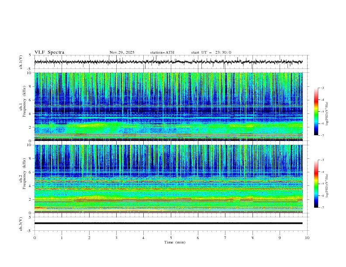346x267 pixels.
Task: Click the ch.1 spectrogram panel
Action: (x=168, y=106)
